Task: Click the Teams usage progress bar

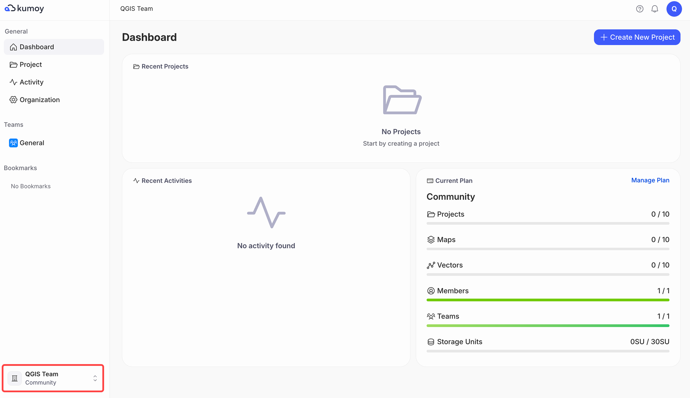Action: coord(548,326)
